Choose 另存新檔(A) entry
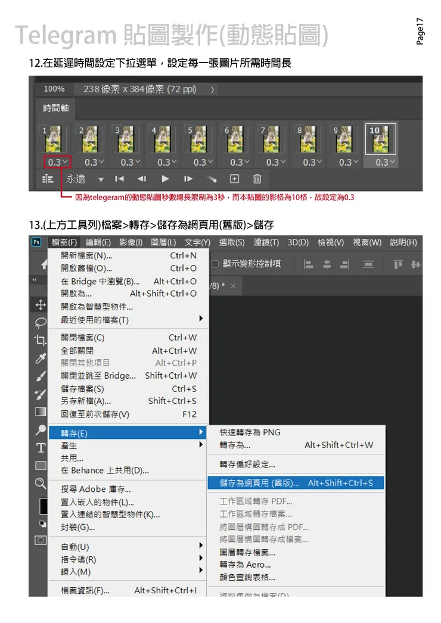 (x=128, y=401)
